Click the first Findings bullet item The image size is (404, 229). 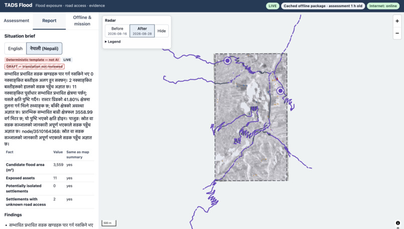coord(51,225)
